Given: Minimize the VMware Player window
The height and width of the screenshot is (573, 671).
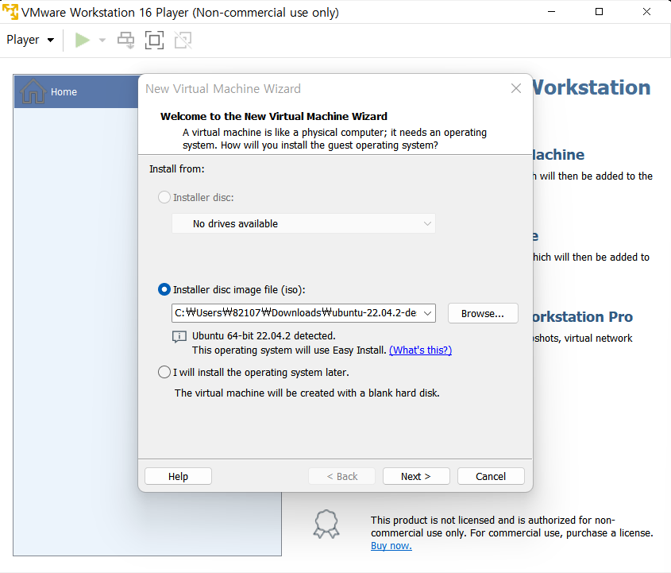Looking at the screenshot, I should click(x=552, y=12).
